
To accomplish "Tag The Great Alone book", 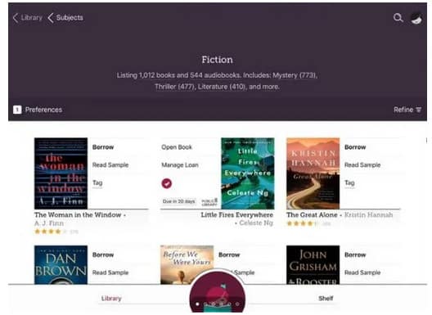I will click(x=349, y=182).
